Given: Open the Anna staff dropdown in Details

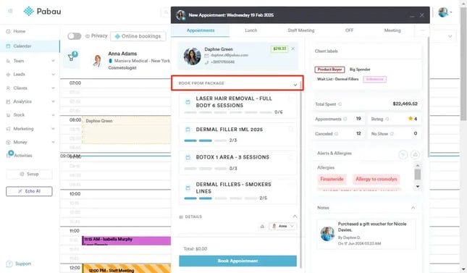Looking at the screenshot, I should point(282,226).
